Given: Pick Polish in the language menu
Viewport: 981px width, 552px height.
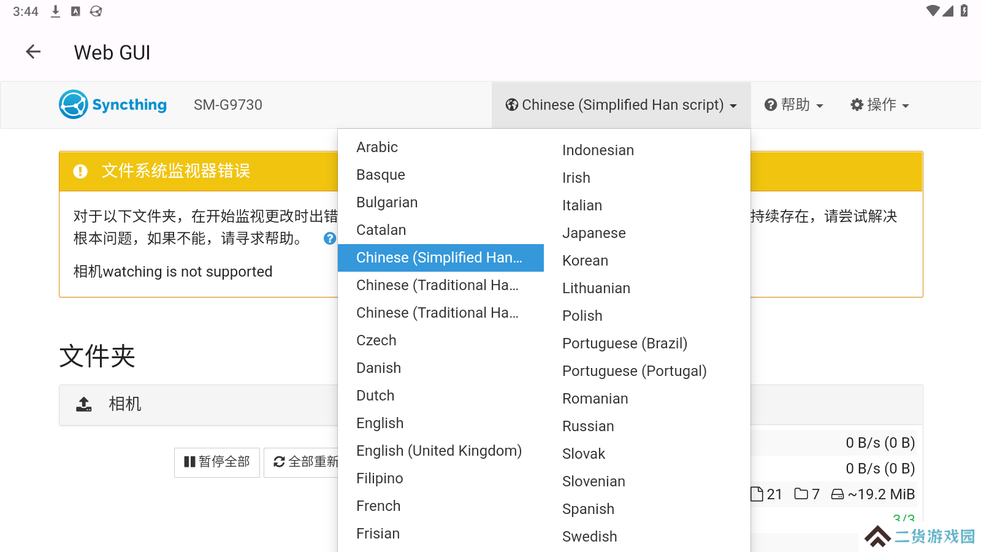Looking at the screenshot, I should click(x=646, y=316).
